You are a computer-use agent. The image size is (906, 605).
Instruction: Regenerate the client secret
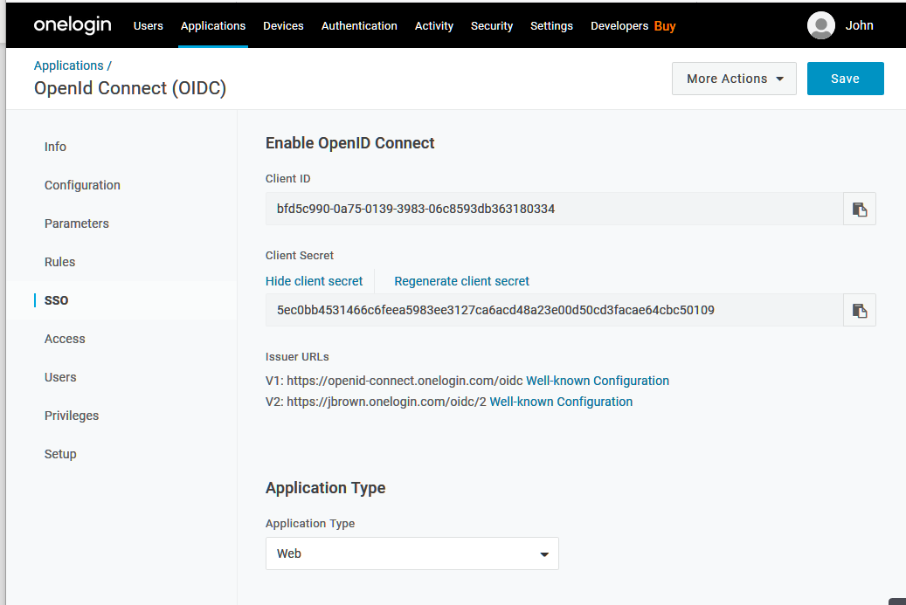pyautogui.click(x=461, y=281)
